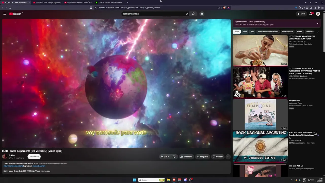
Task: Open the Brave Shields lion icon
Action: click(224, 8)
